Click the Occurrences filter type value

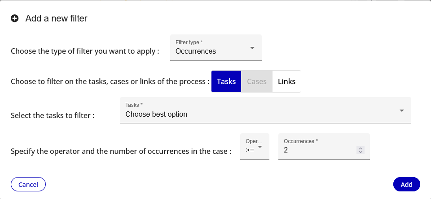196,51
